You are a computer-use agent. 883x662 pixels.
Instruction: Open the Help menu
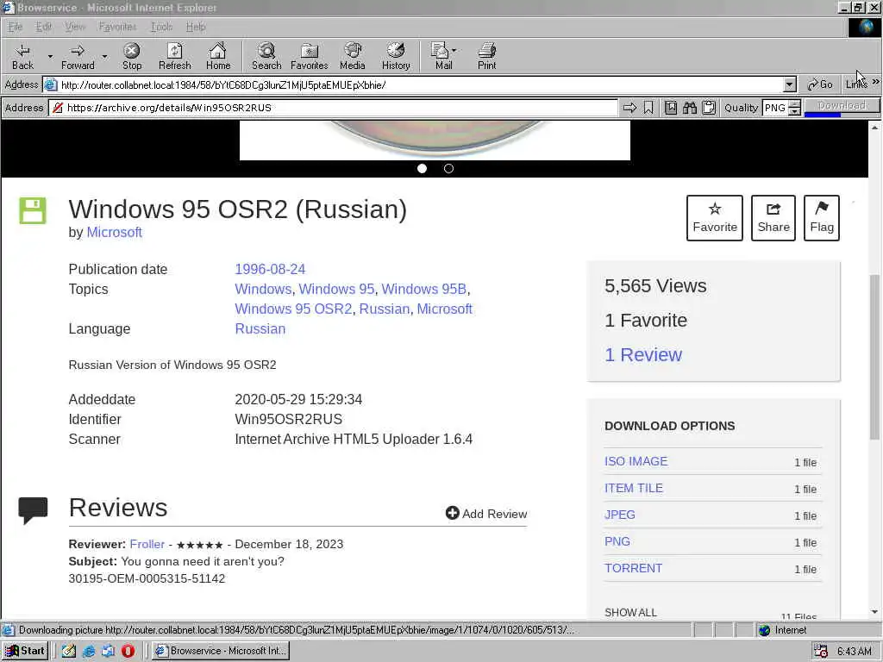pyautogui.click(x=196, y=27)
